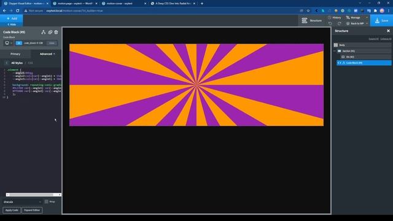Switch to the Primary tab
Viewport: 393px width, 221px height.
click(15, 54)
